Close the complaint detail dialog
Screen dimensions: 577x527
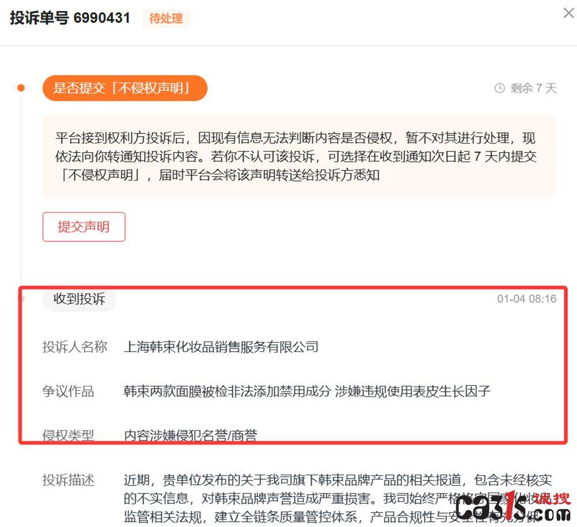568,13
